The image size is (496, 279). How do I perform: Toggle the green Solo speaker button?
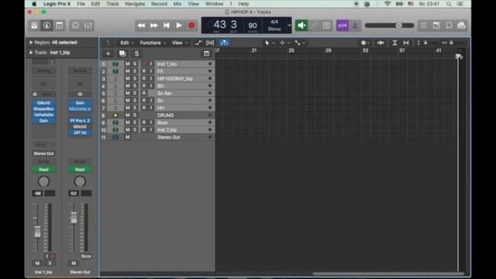coord(301,26)
